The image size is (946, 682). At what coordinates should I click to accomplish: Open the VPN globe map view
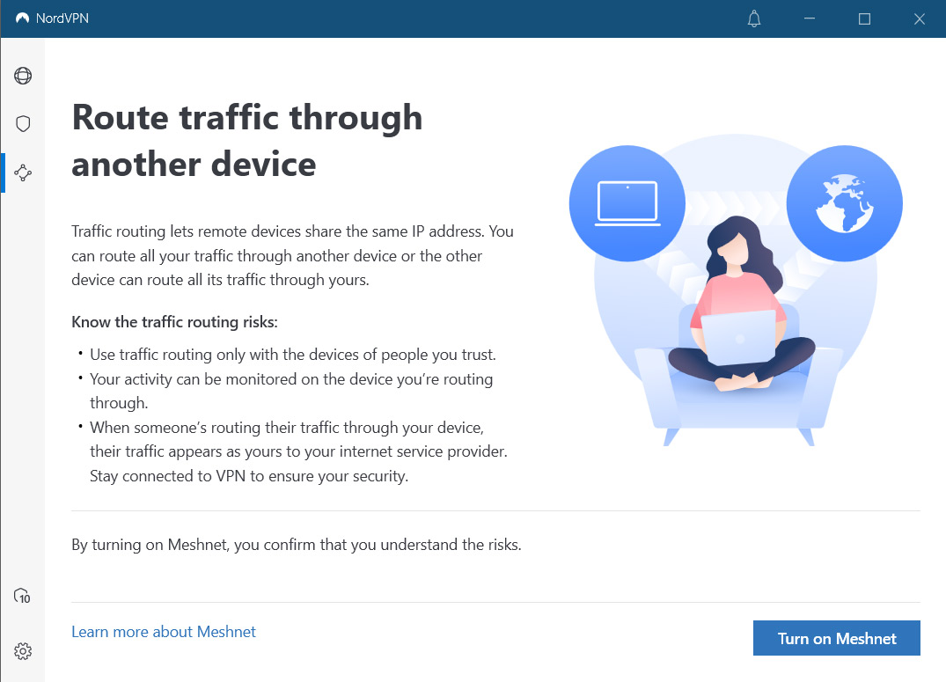(x=23, y=76)
